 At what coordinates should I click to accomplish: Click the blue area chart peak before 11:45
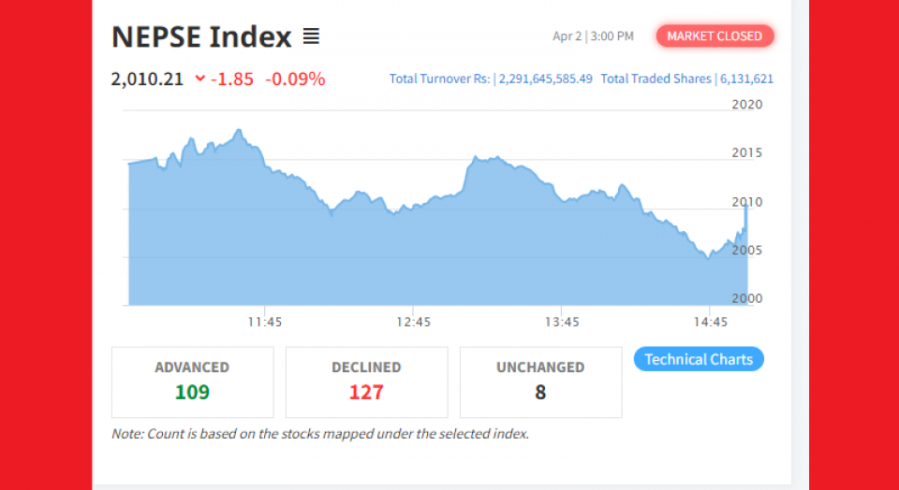click(239, 131)
